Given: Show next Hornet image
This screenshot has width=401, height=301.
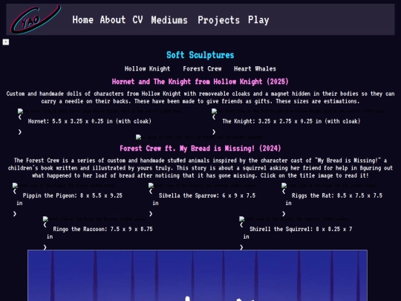Looking at the screenshot, I should (x=20, y=132).
